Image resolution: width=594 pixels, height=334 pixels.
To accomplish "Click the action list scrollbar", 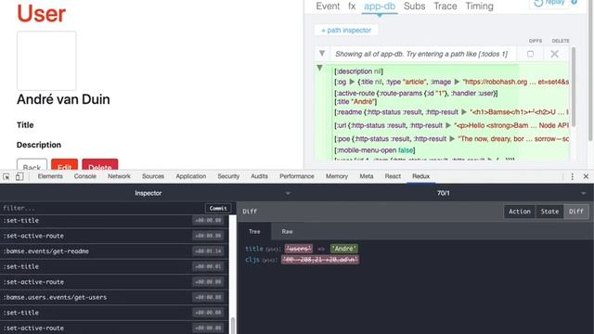I will tap(233, 325).
